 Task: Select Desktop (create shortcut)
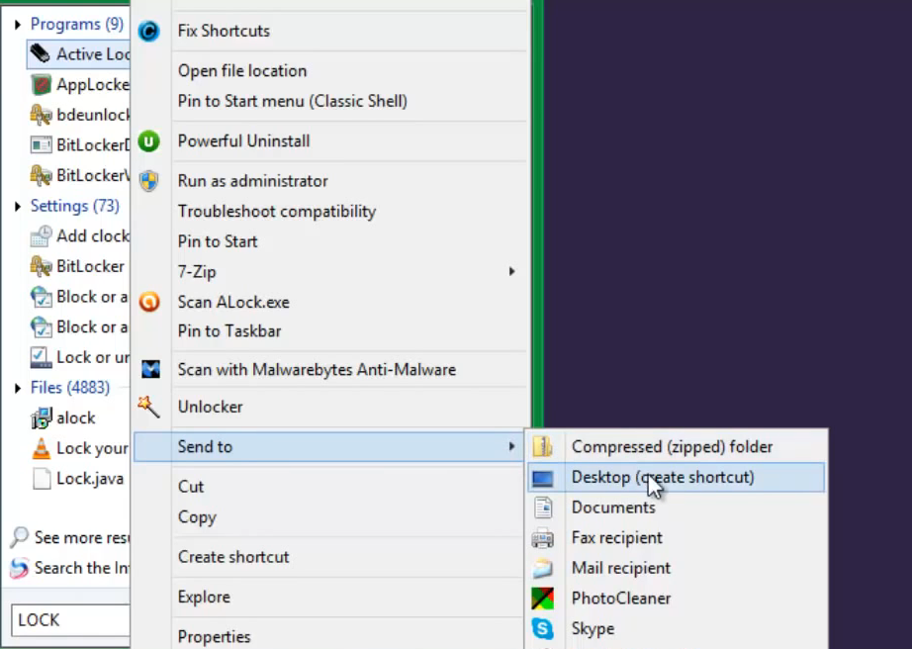662,478
